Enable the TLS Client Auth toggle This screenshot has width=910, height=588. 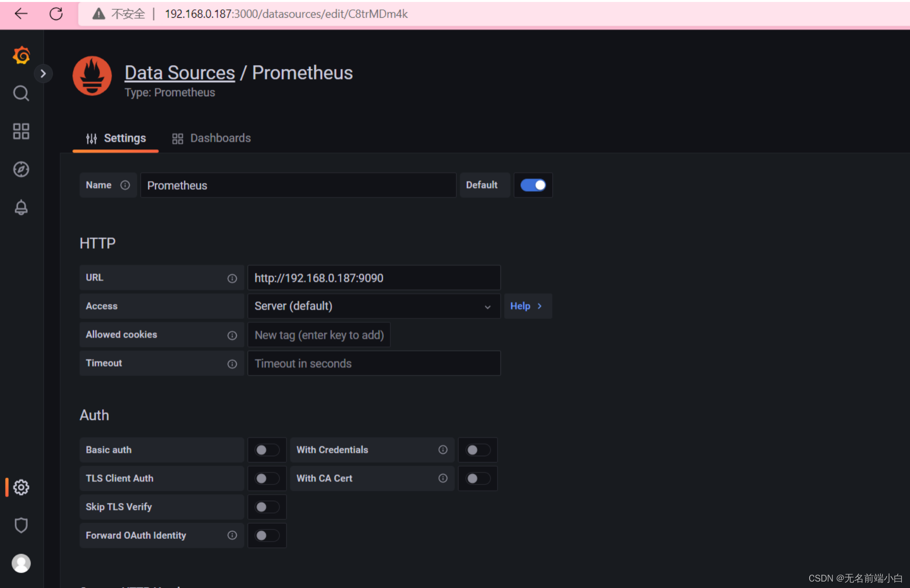coord(267,478)
